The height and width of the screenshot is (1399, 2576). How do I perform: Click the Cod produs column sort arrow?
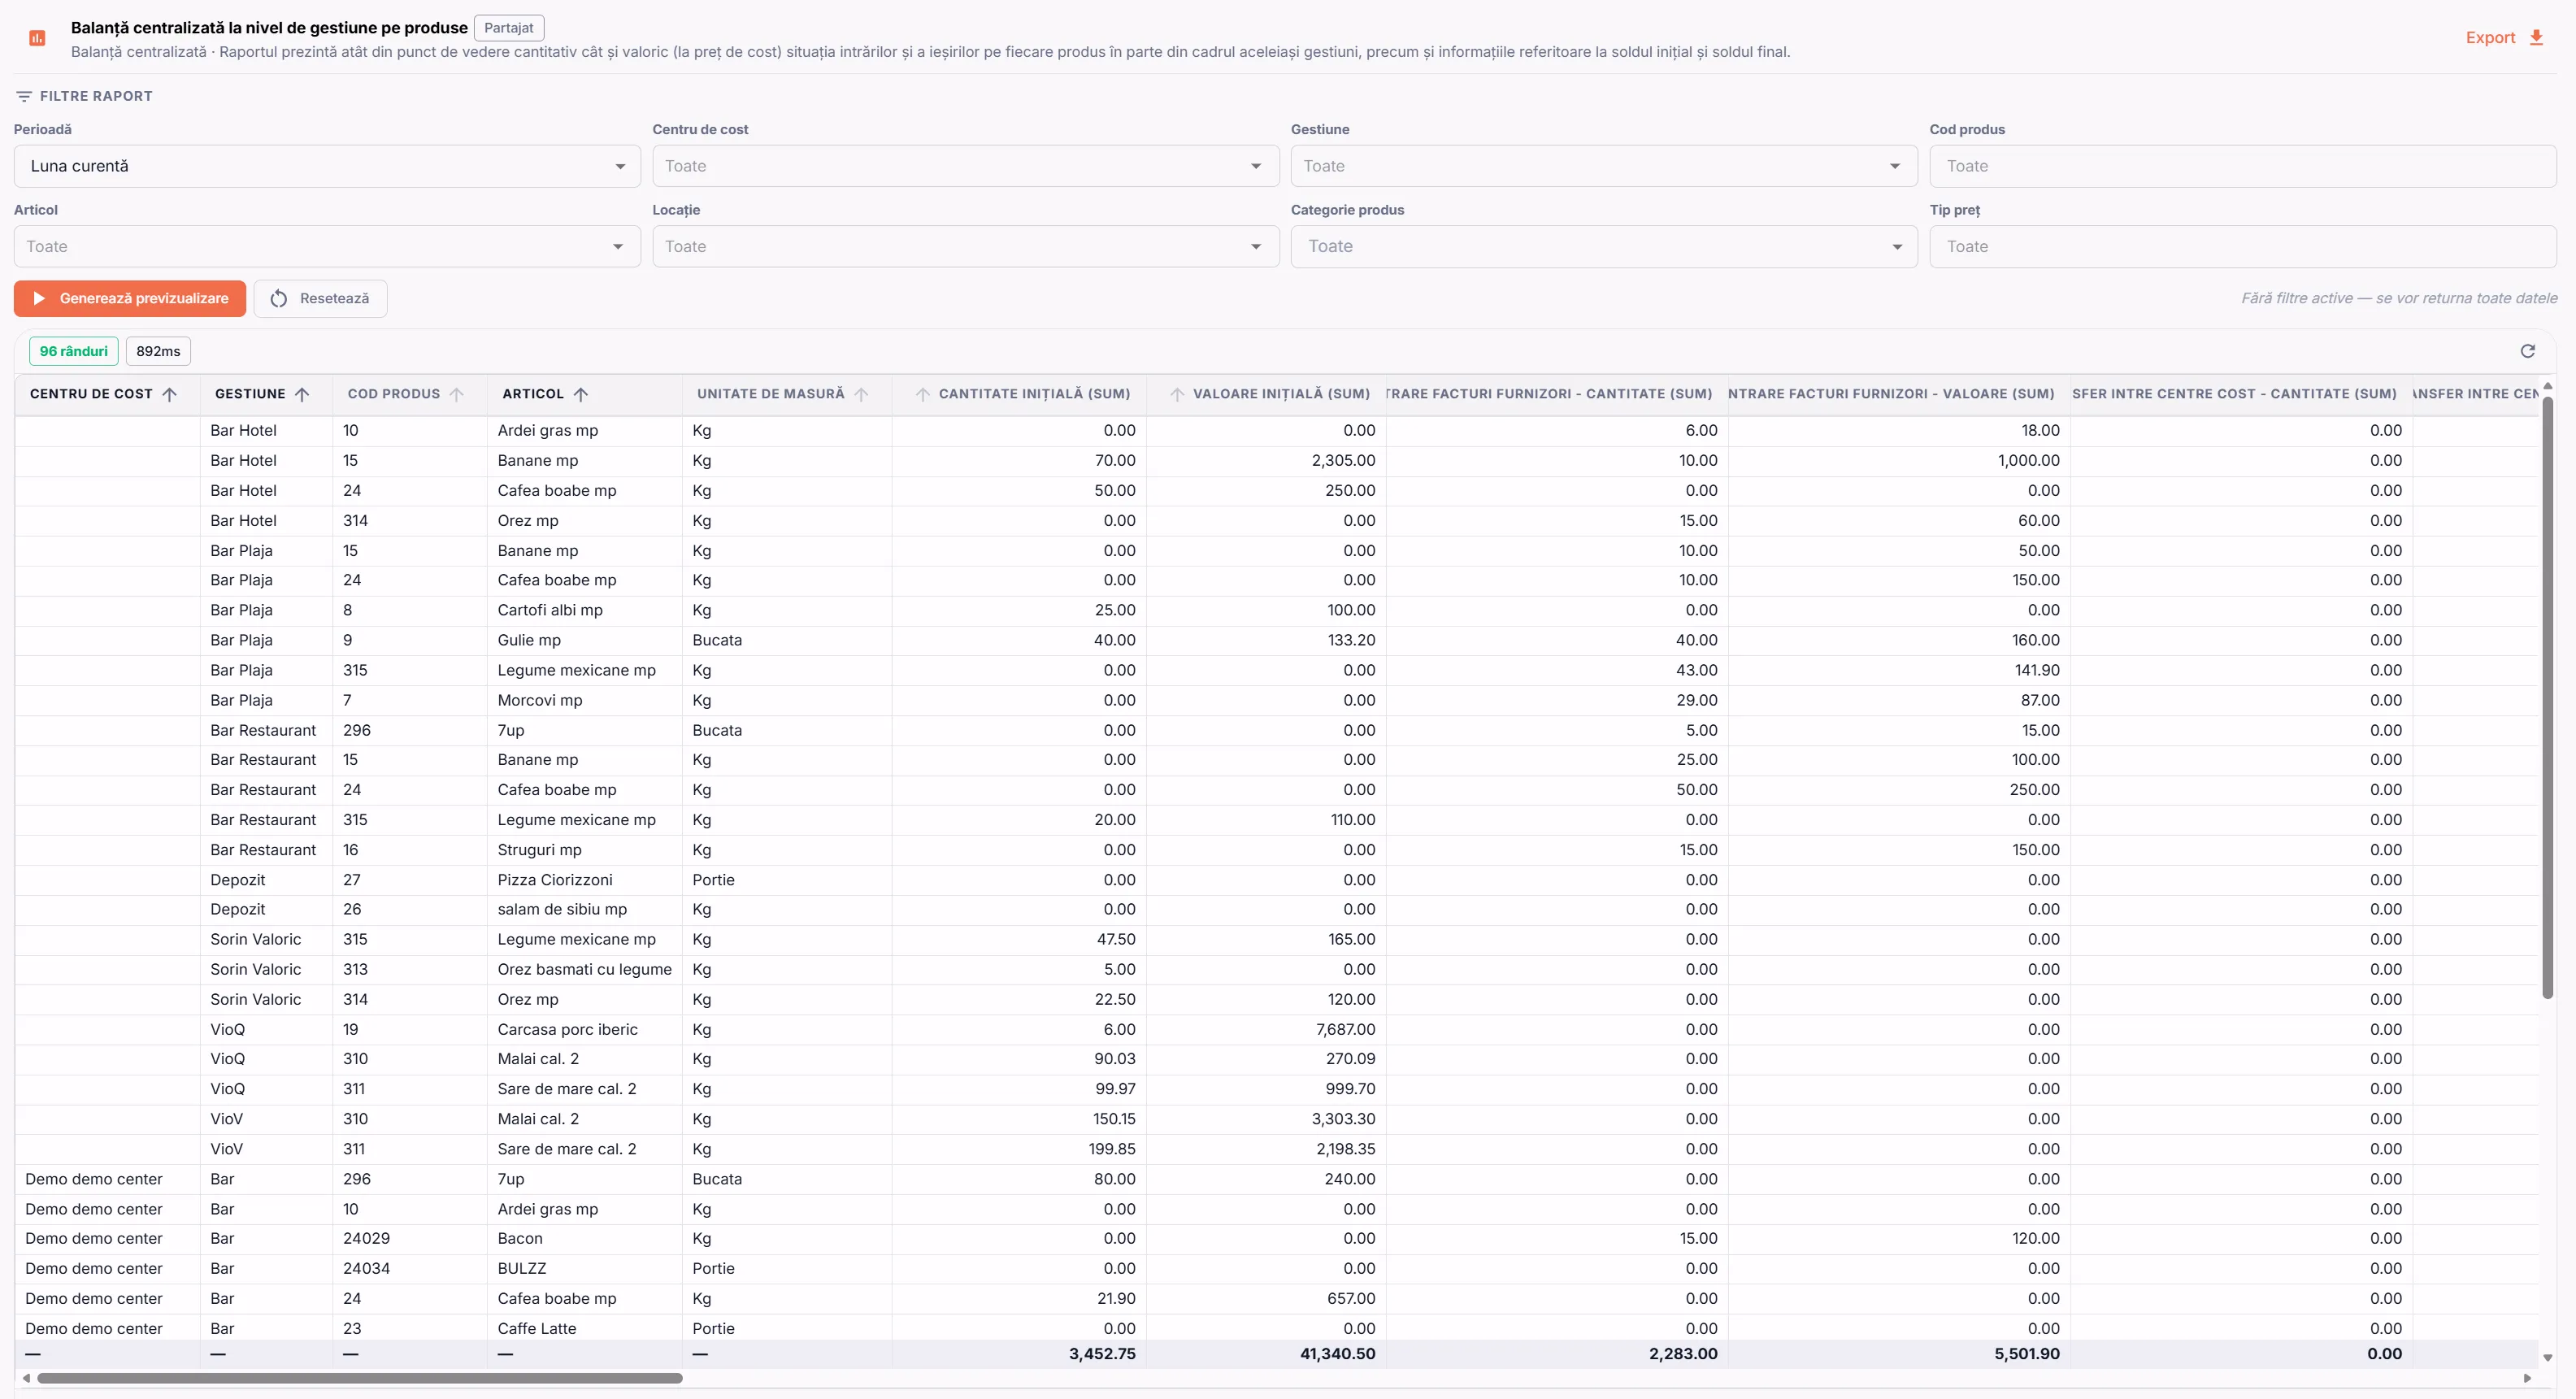point(457,394)
